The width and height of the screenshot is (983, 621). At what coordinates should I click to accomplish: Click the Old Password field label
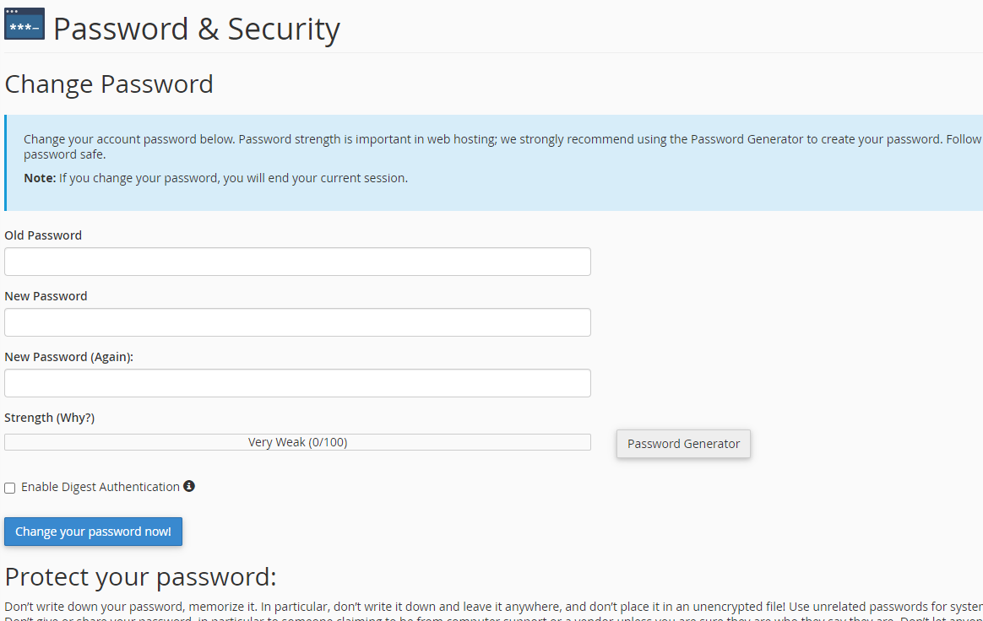43,235
